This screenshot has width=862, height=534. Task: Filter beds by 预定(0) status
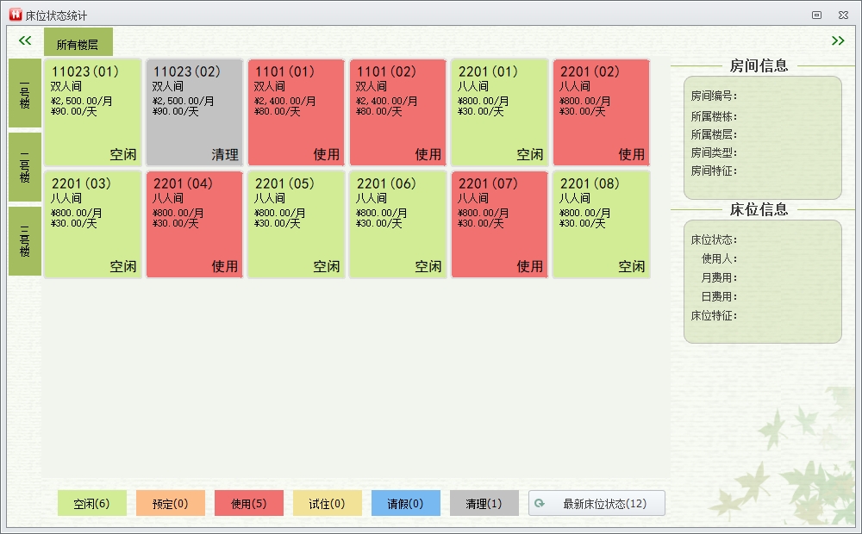(170, 503)
